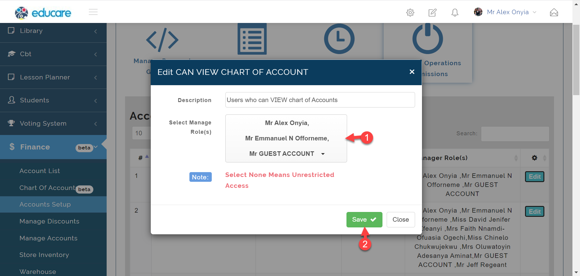Open notifications bell
580x276 pixels.
pyautogui.click(x=455, y=12)
